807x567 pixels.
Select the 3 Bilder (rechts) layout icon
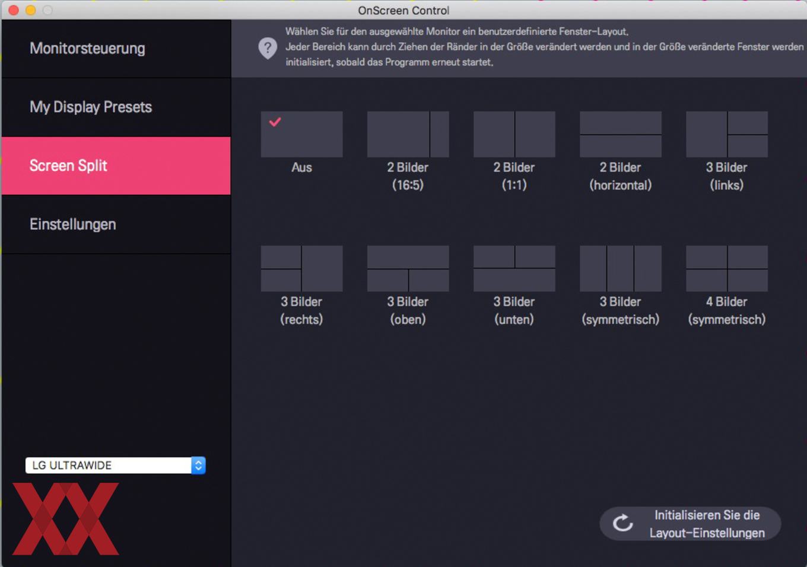point(301,269)
